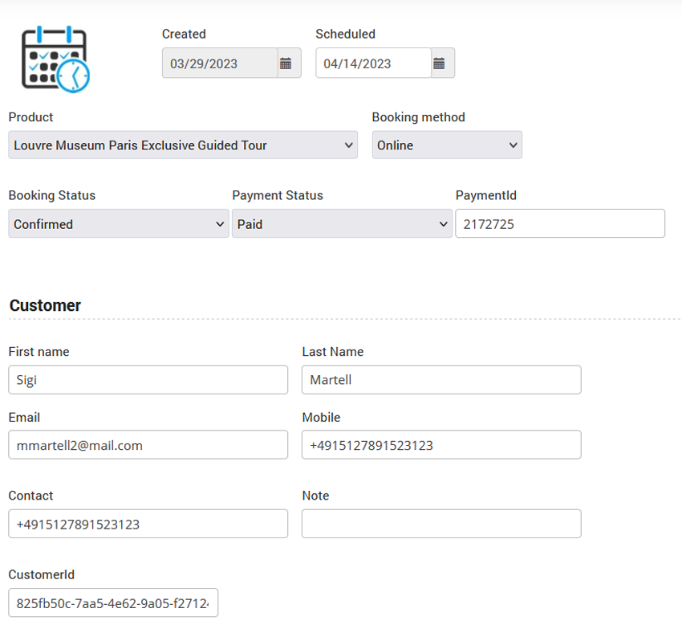The height and width of the screenshot is (633, 682).
Task: Click into the Mobile number field
Action: 441,445
